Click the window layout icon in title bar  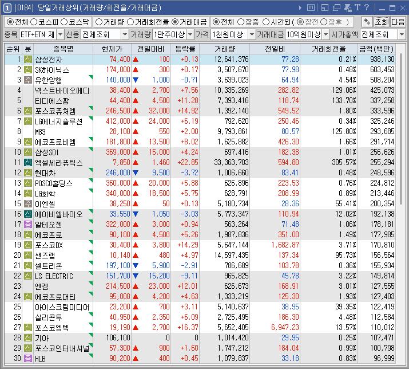pos(325,7)
